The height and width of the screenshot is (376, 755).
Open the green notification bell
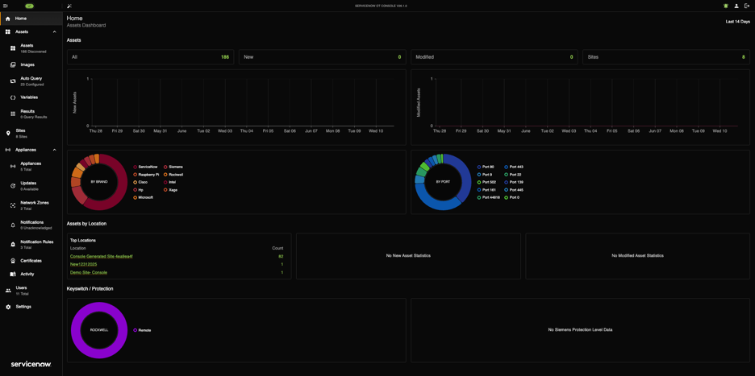726,6
